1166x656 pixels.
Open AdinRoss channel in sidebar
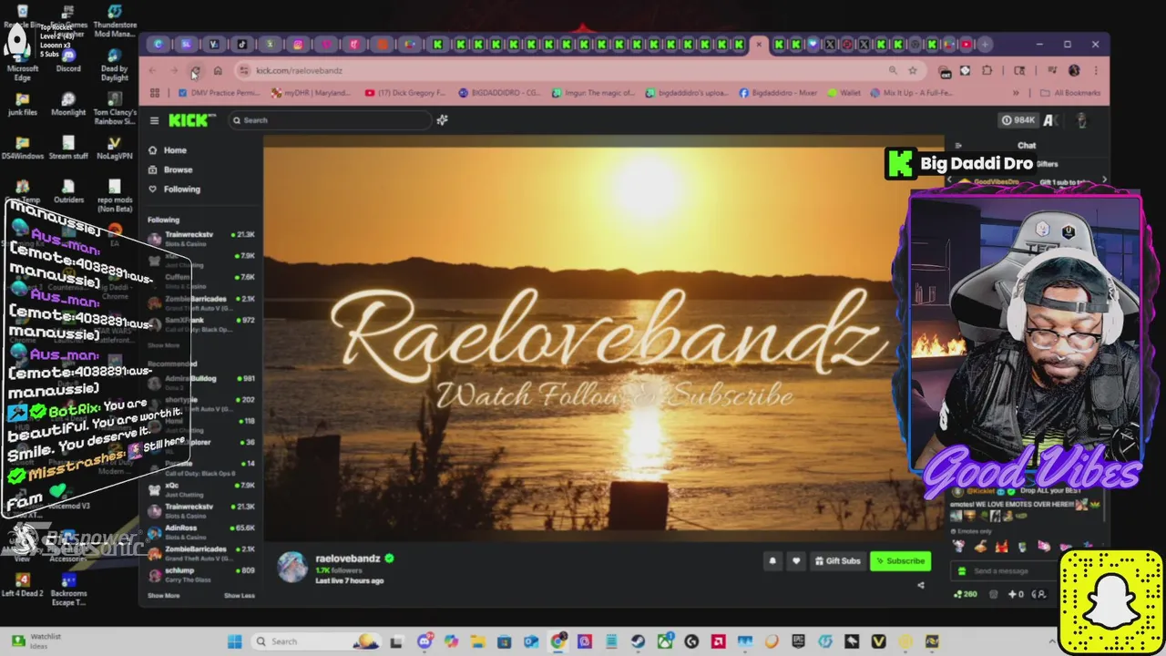201,532
